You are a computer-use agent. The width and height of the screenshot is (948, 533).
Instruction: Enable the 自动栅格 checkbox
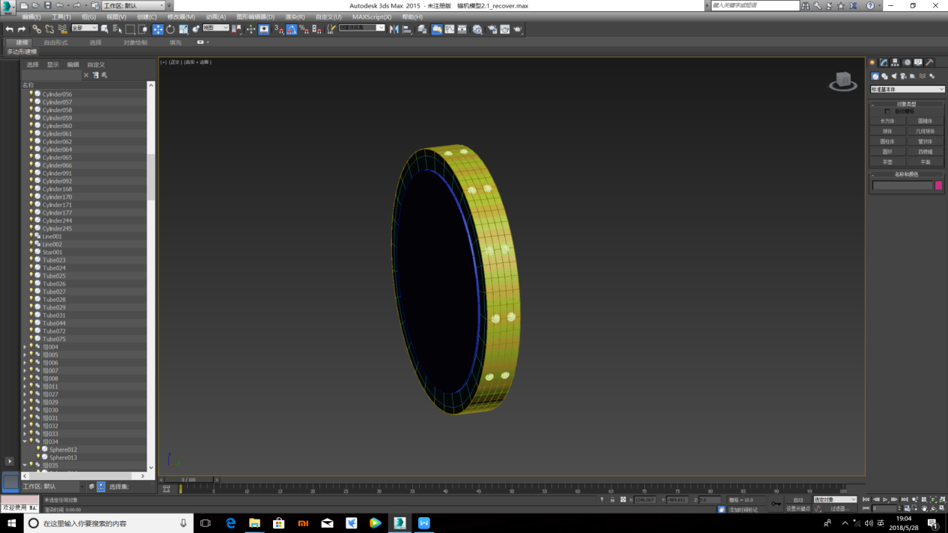pos(888,111)
